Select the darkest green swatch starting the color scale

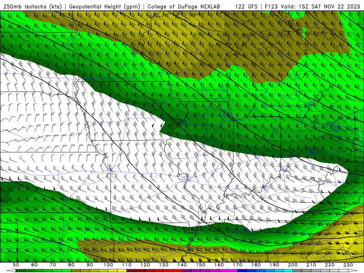(20, 271)
